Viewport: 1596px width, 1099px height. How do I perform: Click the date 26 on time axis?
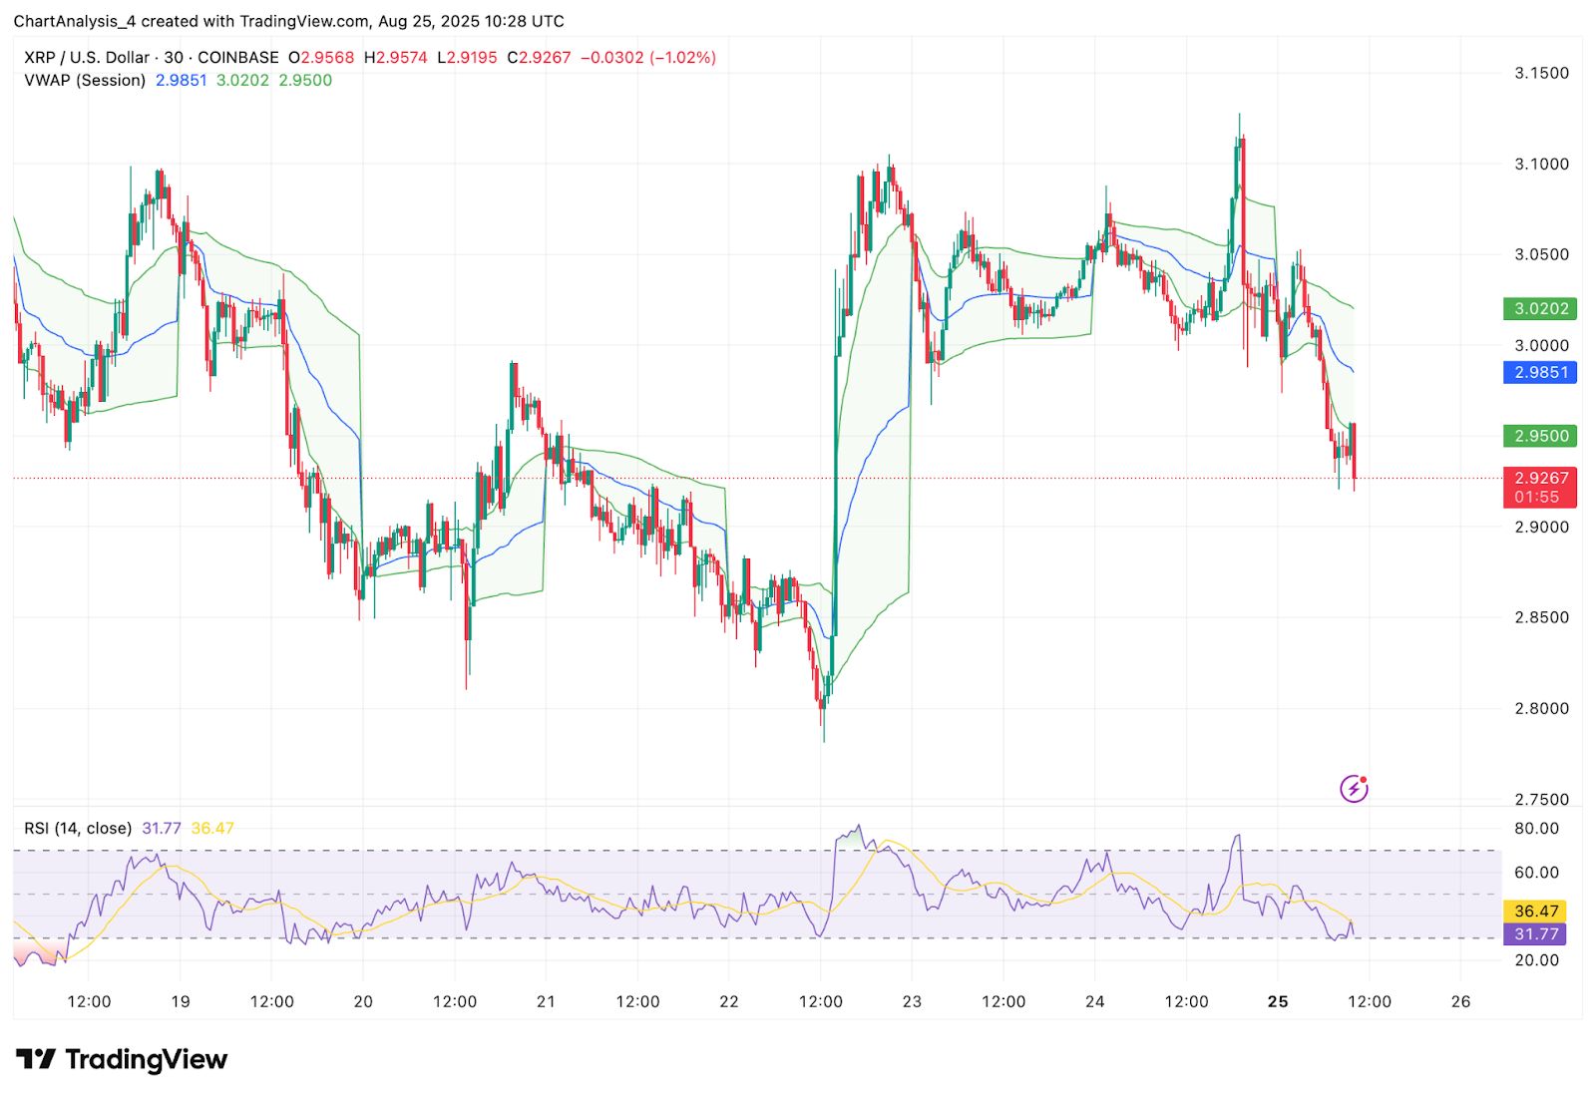point(1460,1001)
